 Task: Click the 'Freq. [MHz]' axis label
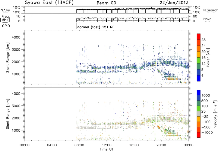tap(5, 19)
